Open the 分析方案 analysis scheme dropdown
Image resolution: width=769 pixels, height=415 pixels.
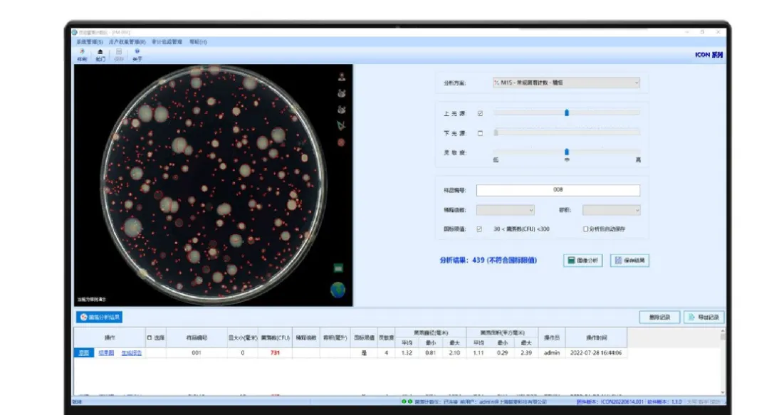point(565,83)
